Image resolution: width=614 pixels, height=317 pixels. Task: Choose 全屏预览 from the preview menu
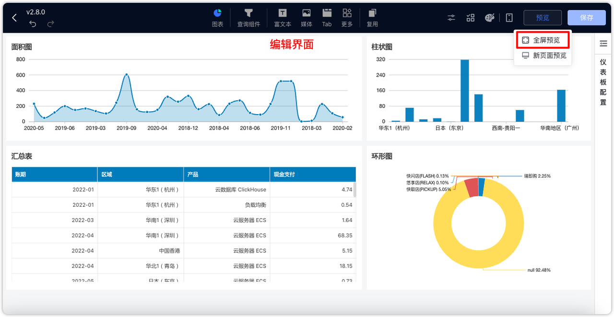543,40
